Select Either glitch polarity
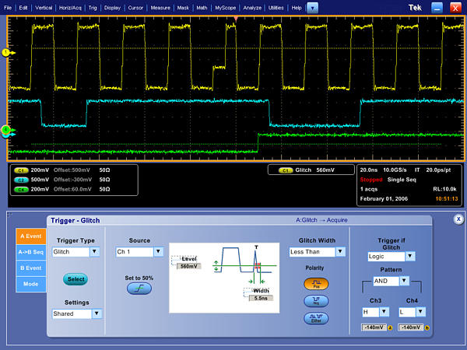 tap(315, 317)
